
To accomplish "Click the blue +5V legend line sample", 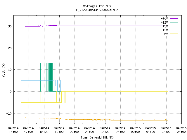I will (x=174, y=26).
